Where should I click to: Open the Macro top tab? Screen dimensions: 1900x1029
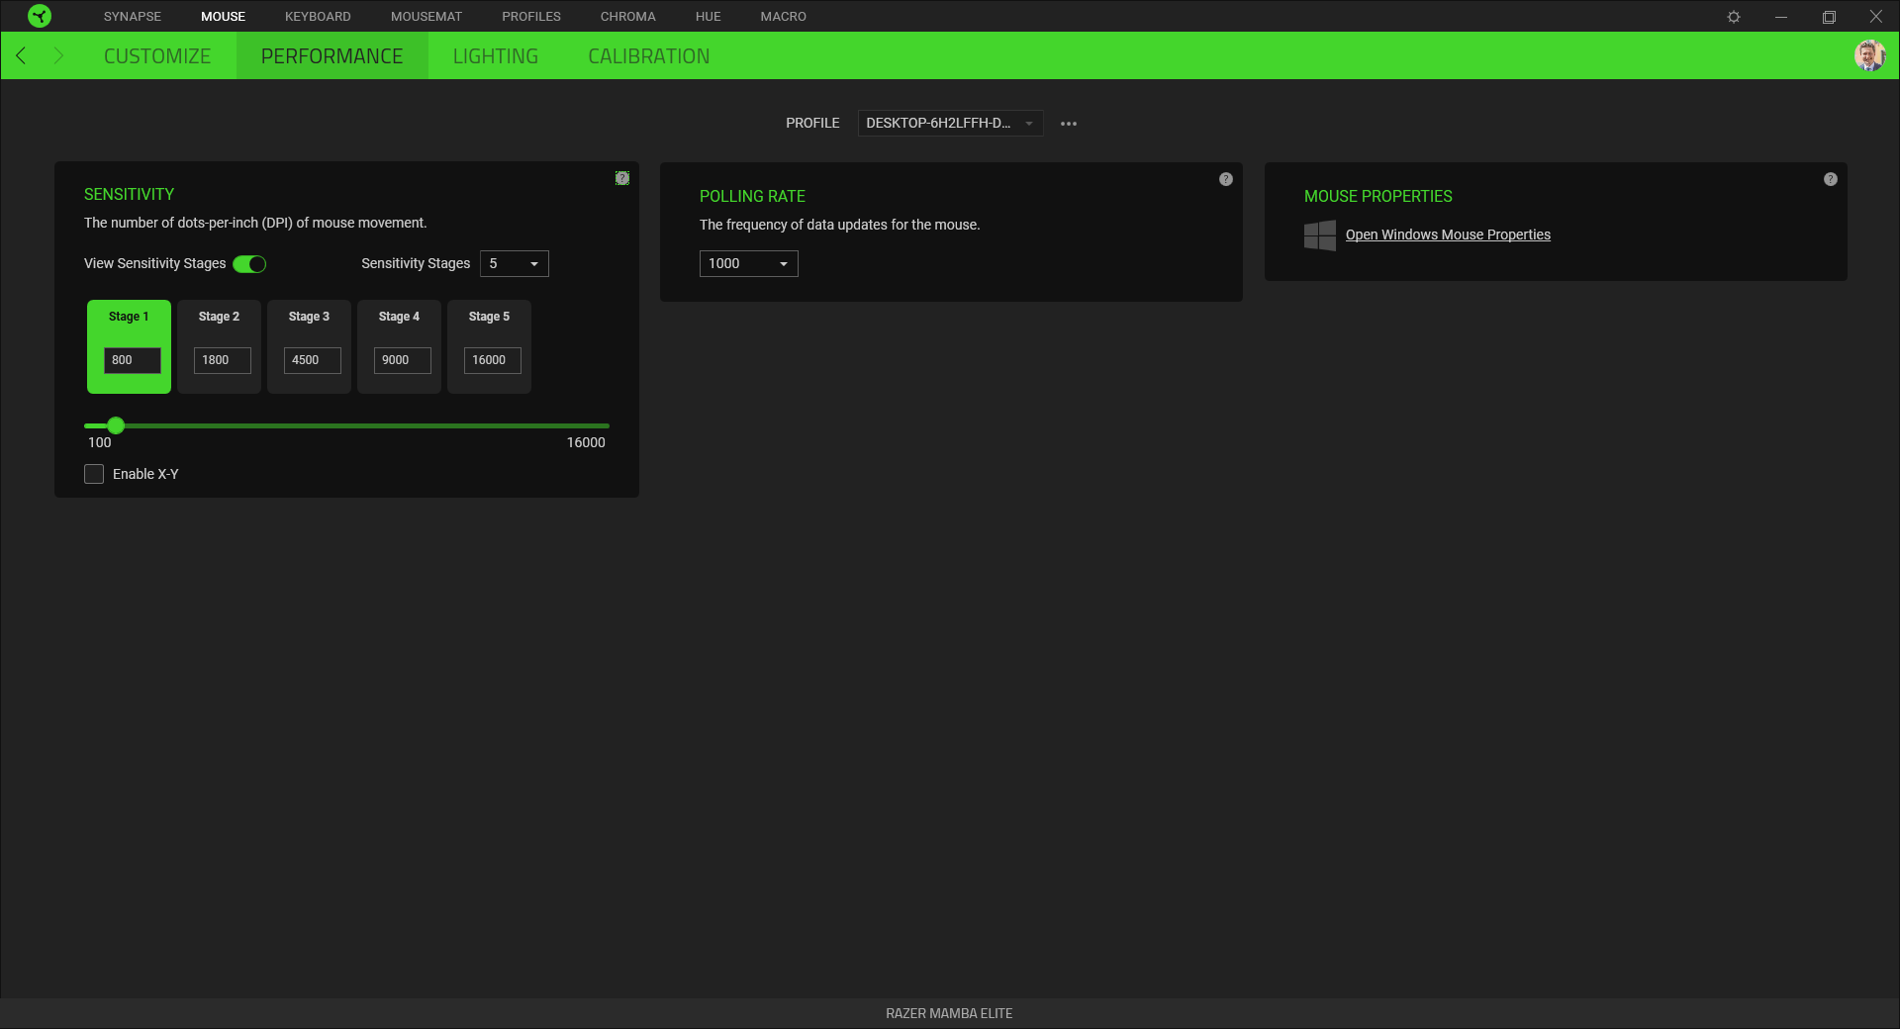[x=784, y=17]
